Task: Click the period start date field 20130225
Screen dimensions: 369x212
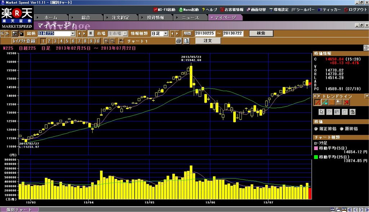Action: click(204, 33)
